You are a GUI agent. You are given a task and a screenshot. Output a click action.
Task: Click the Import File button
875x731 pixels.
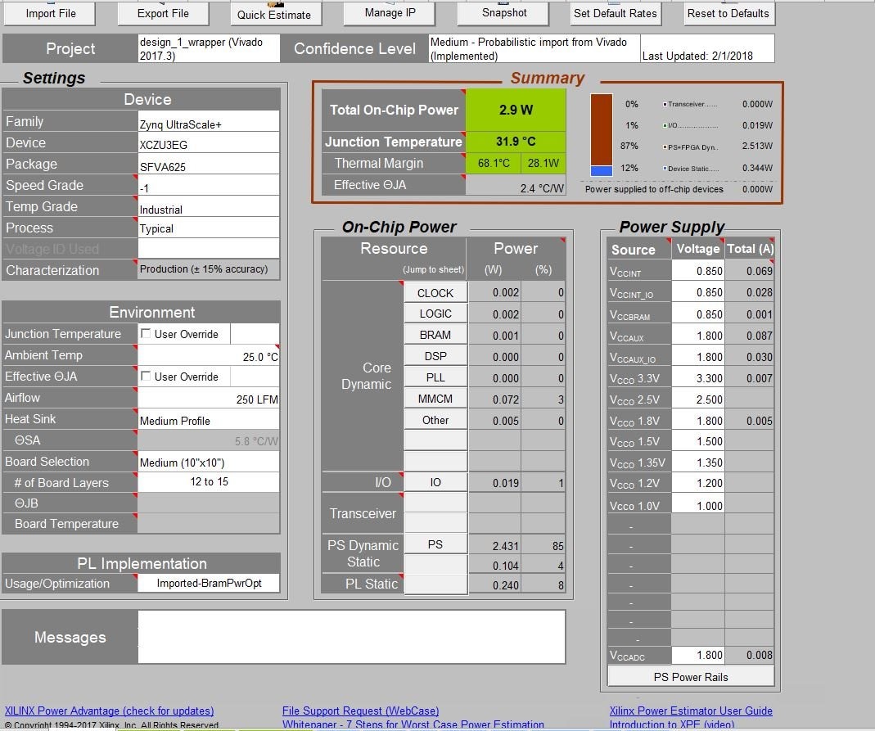51,13
